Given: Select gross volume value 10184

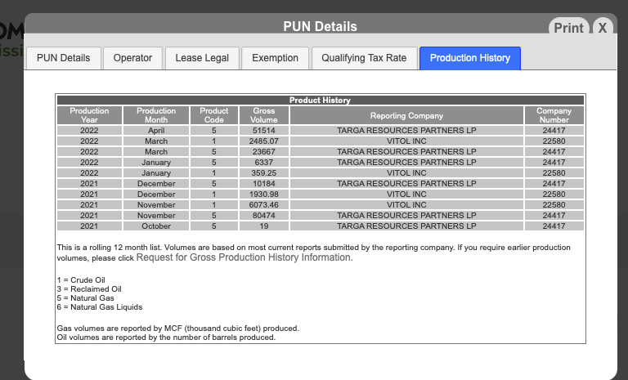Looking at the screenshot, I should pos(264,183).
